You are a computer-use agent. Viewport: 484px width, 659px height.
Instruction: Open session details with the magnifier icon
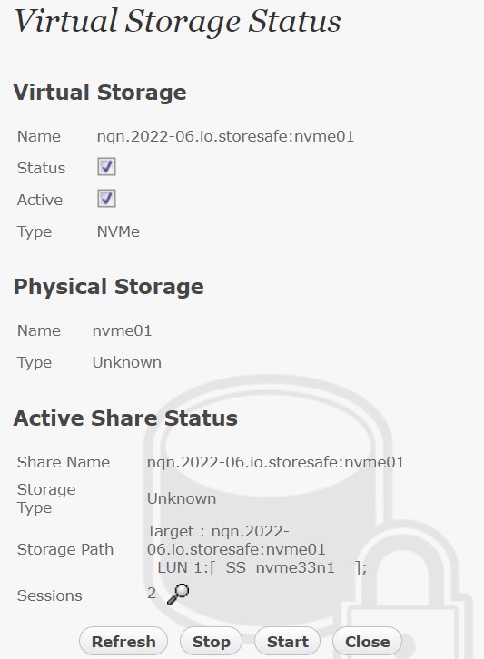[178, 595]
